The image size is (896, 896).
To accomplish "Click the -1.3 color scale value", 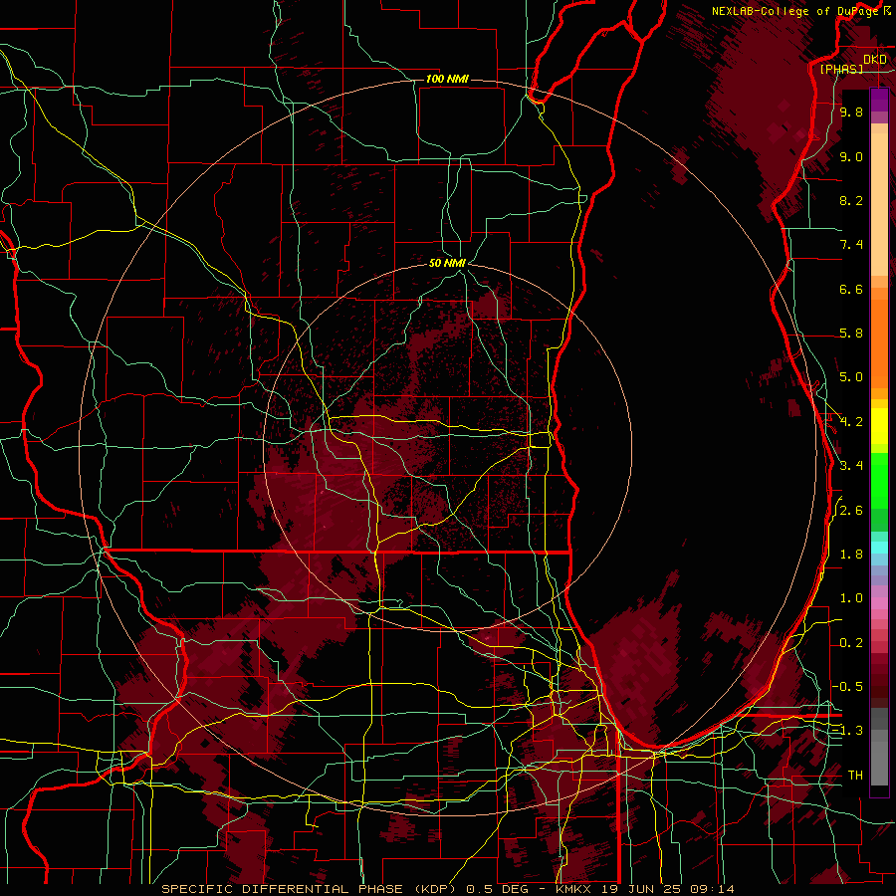I will pyautogui.click(x=848, y=731).
